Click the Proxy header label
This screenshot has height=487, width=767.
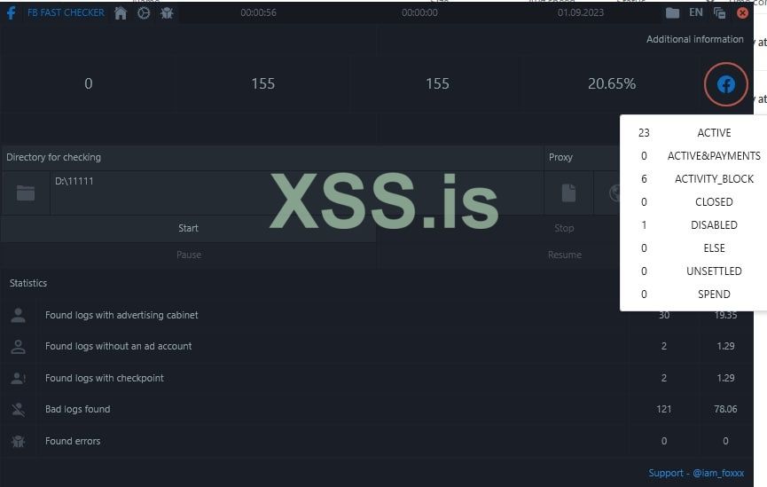click(x=560, y=157)
